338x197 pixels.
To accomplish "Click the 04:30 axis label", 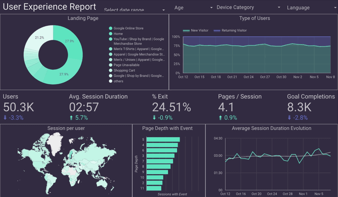I will 218,138.
